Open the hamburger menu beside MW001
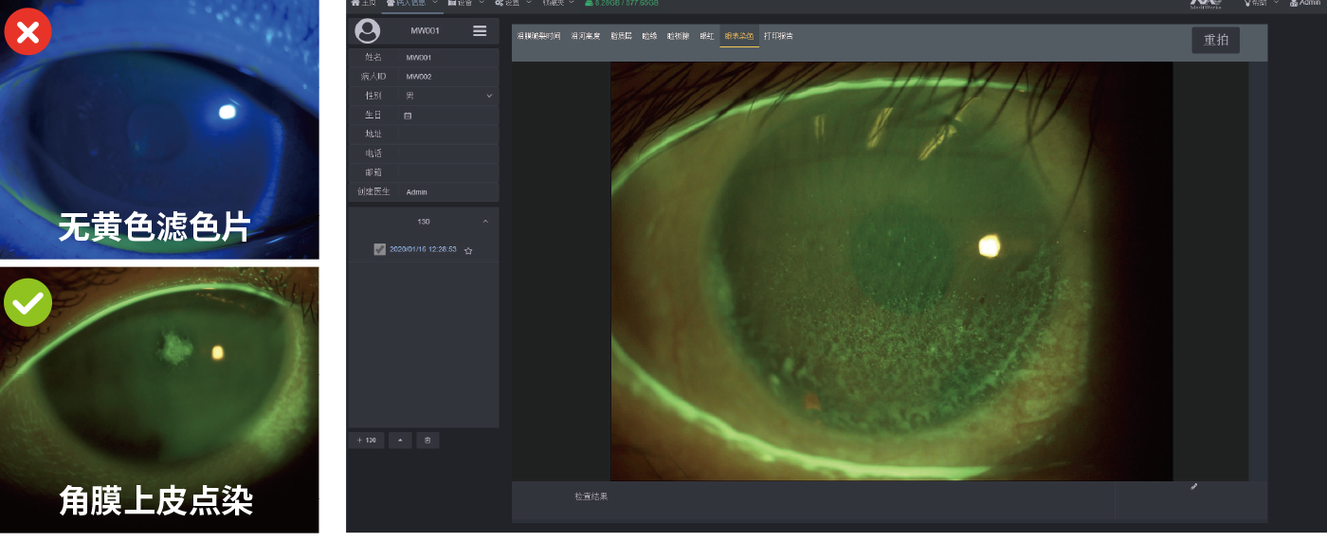Image resolution: width=1327 pixels, height=559 pixels. point(480,31)
